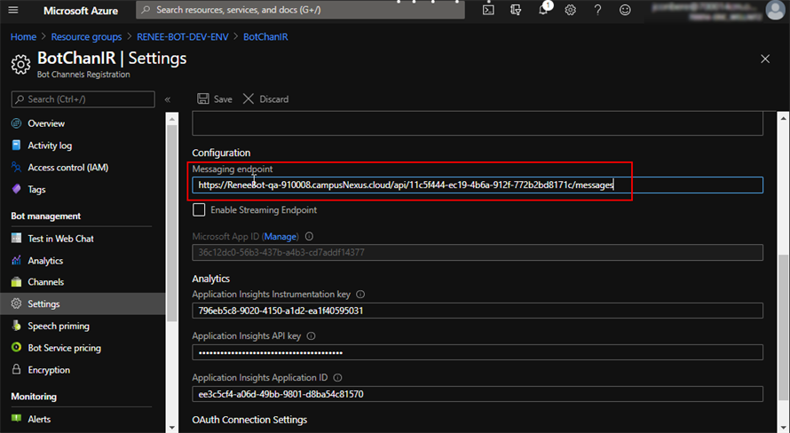This screenshot has width=790, height=433.
Task: Open Cloud Shell from the top bar
Action: (x=488, y=10)
